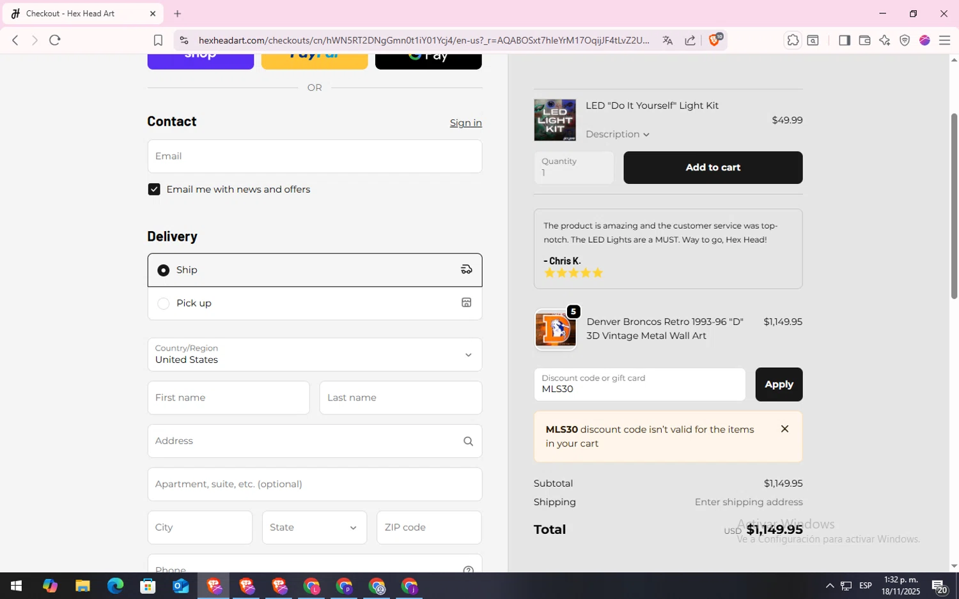Open the Windows Start menu
The image size is (959, 599).
16,586
